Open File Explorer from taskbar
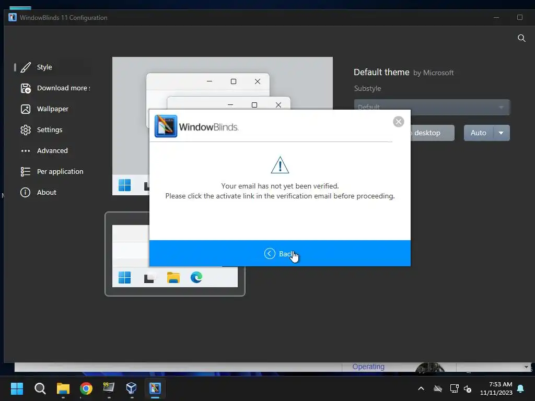This screenshot has width=535, height=401. coord(63,388)
